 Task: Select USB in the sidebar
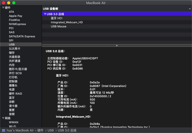(x=21, y=45)
